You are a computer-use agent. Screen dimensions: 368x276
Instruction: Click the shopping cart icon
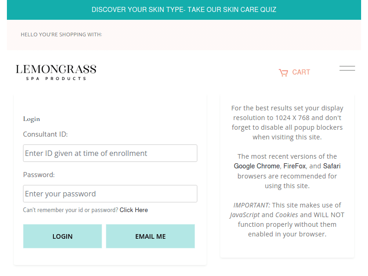(x=283, y=72)
